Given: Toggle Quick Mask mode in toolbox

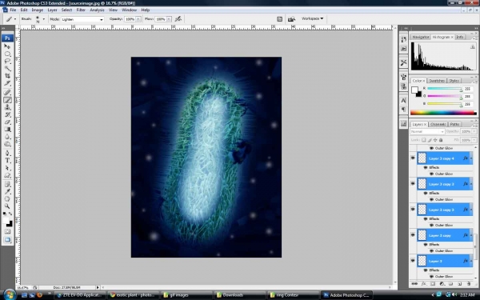Looking at the screenshot, I should [x=7, y=232].
